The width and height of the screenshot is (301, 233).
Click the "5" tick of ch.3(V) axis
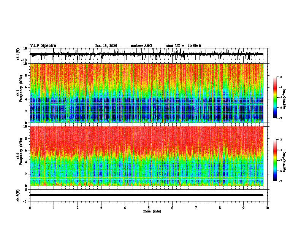[x=26, y=189]
